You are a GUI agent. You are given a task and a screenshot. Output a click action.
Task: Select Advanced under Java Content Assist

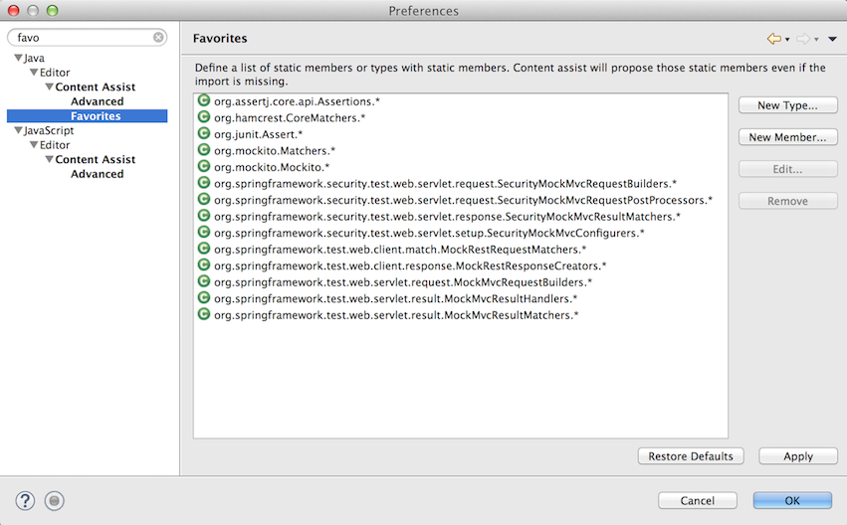click(x=98, y=101)
